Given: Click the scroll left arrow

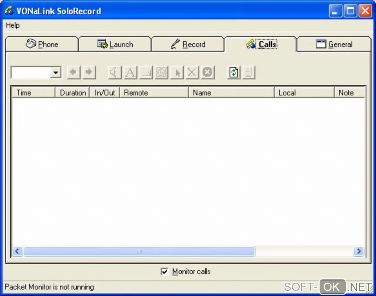Looking at the screenshot, I should tap(17, 251).
